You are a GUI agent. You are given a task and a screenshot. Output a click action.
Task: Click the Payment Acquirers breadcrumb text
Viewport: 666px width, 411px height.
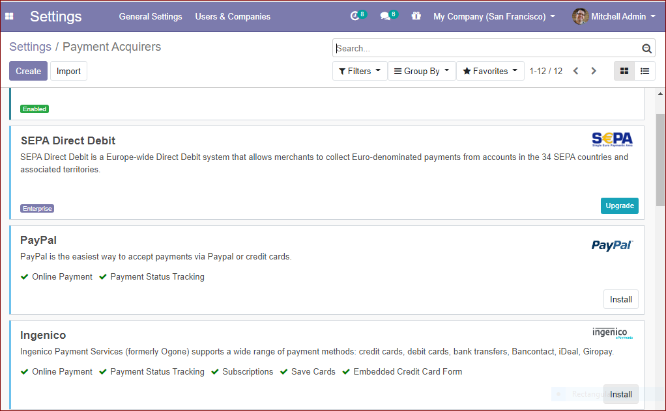(x=111, y=47)
